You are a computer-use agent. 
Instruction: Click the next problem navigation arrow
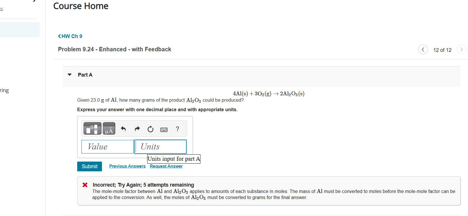461,49
